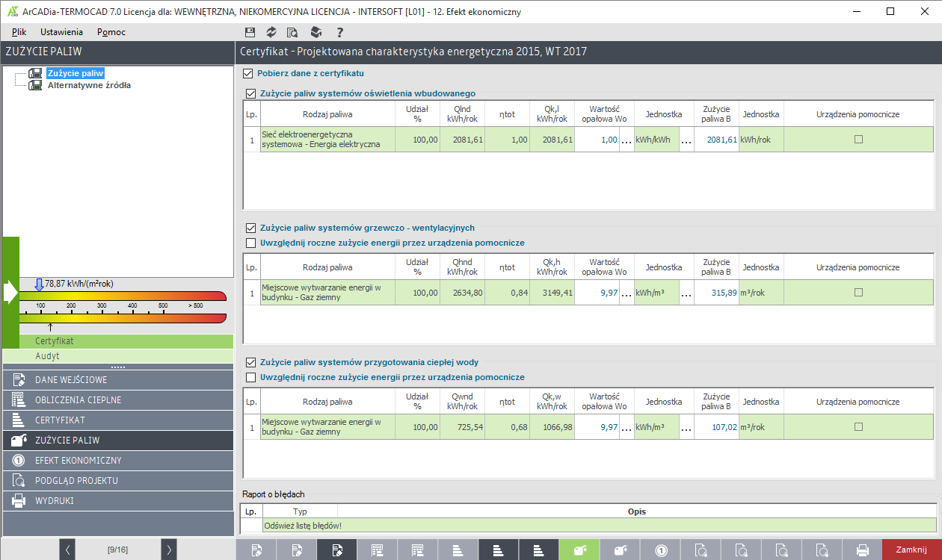Toggle Zużycie paliw systemów przygotowania ciepłej wody checkbox
Viewport: 942px width, 560px height.
pos(250,363)
